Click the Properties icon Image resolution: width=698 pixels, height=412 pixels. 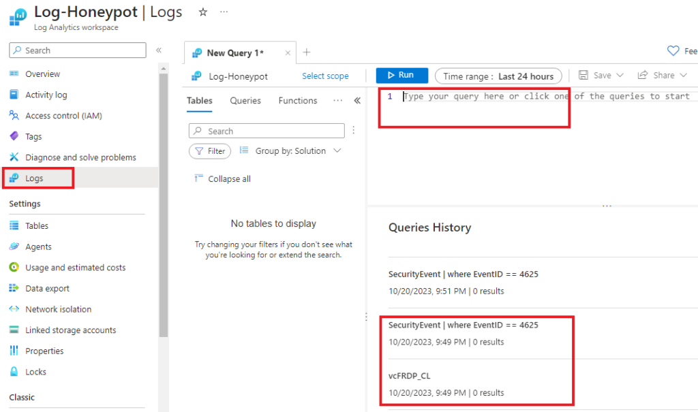[x=14, y=351]
